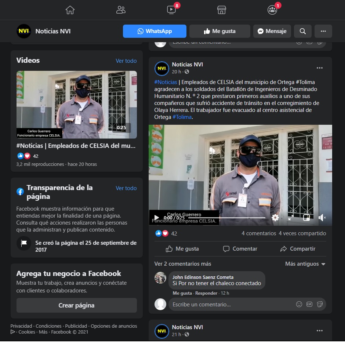The width and height of the screenshot is (345, 342).
Task: Expand Ver 2 comentarios más
Action: click(183, 264)
